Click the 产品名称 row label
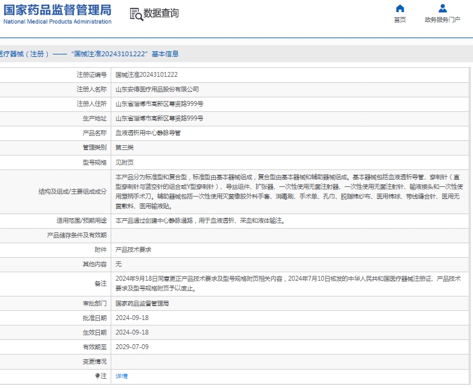Viewport: 473px width, 389px height. click(x=95, y=132)
